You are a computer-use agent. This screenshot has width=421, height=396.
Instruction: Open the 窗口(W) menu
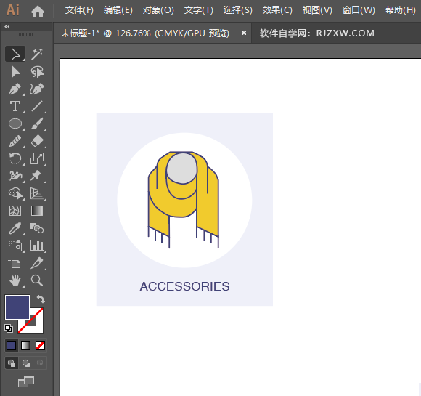tap(359, 10)
